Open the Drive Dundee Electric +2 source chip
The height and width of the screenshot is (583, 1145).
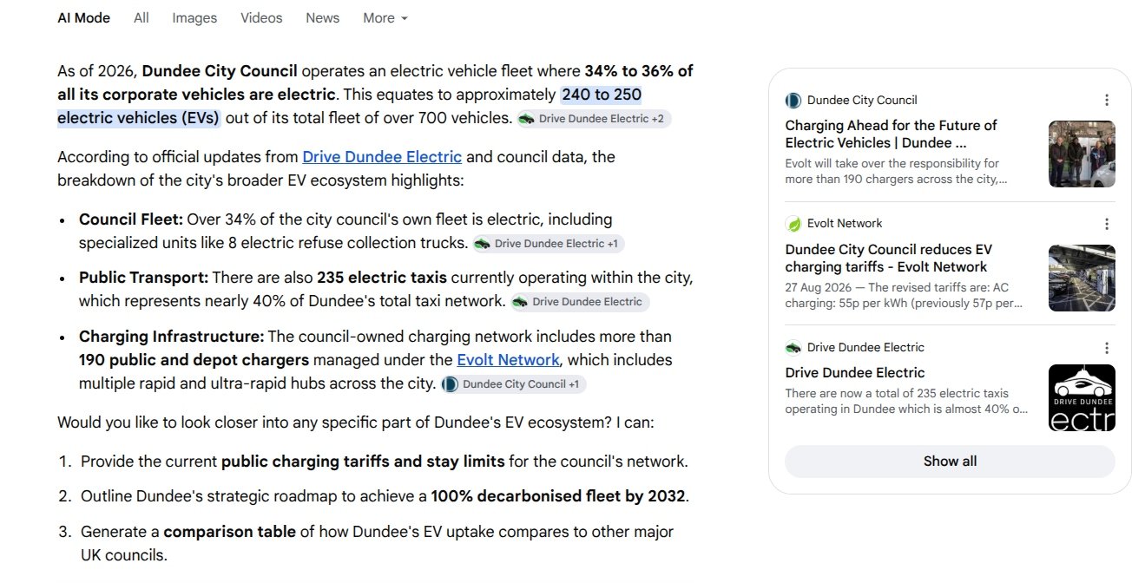click(x=594, y=119)
